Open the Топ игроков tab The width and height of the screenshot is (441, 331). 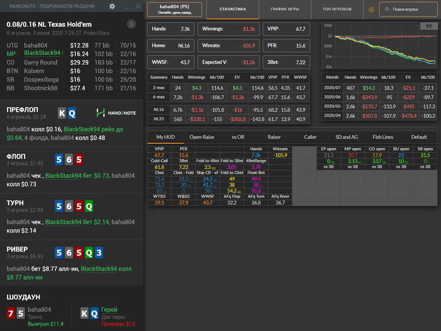336,9
